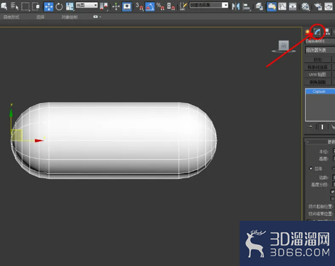Apply the Spline Select modifier button

[x=318, y=67]
